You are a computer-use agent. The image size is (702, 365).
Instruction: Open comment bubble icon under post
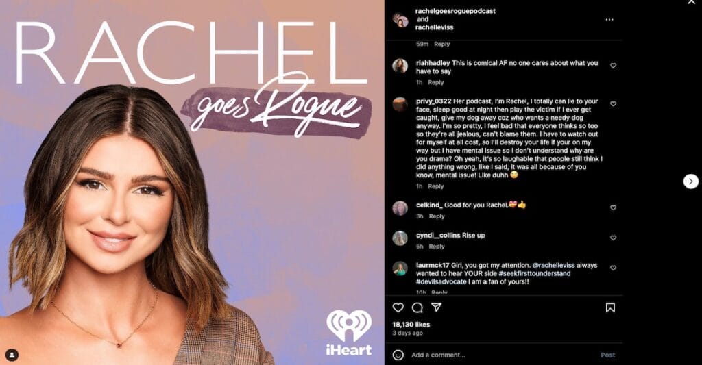tap(417, 307)
